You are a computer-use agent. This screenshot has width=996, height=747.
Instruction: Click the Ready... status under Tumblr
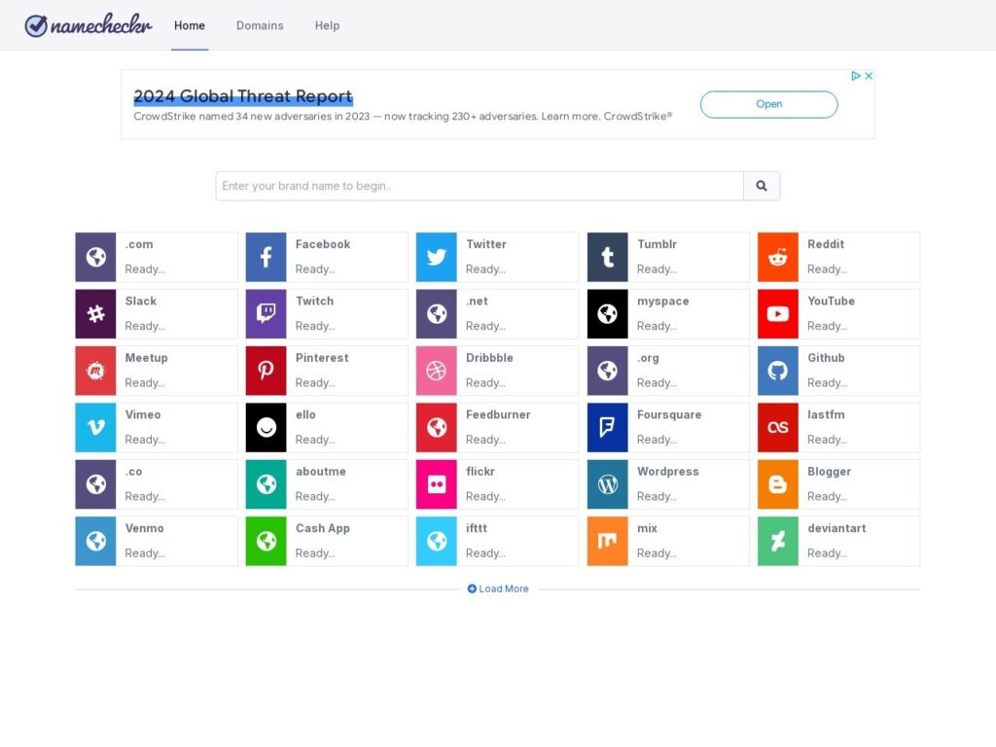pyautogui.click(x=657, y=268)
